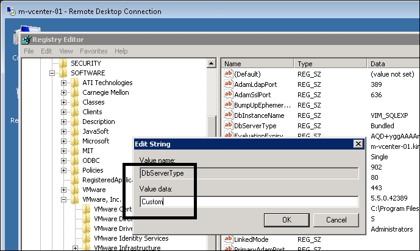
Task: Click the Value data input field
Action: pyautogui.click(x=249, y=202)
